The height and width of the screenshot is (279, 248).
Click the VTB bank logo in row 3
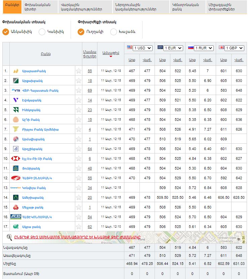16,90
